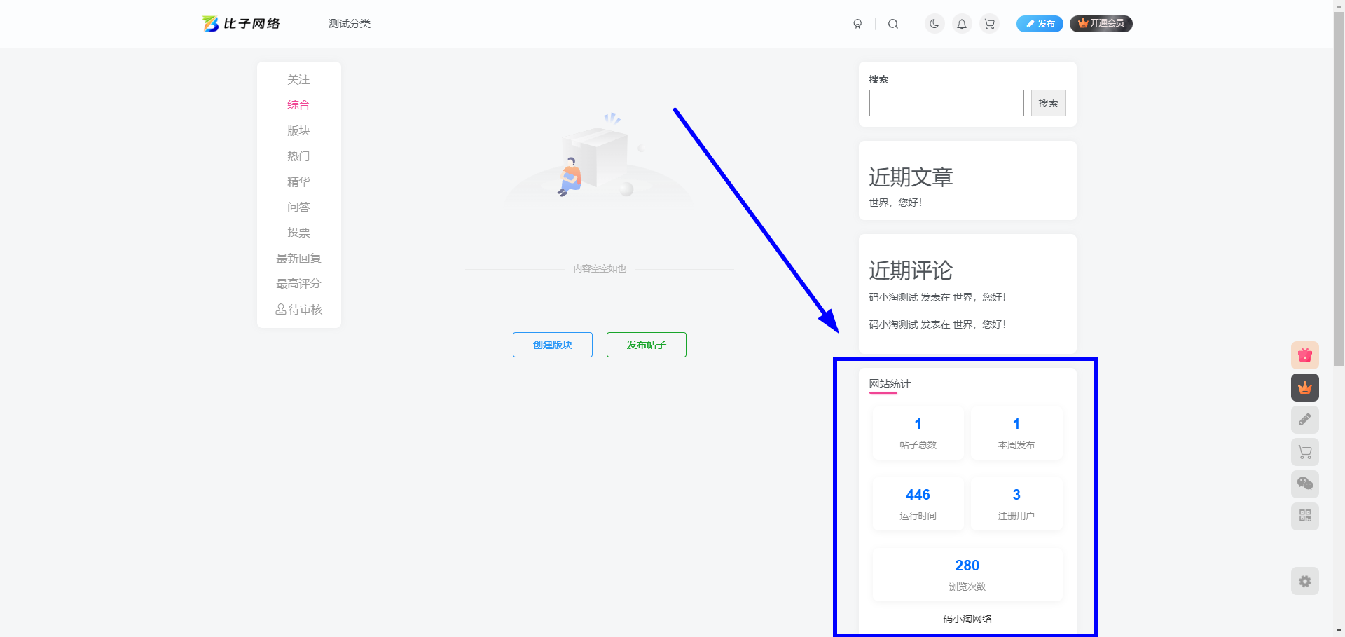
Task: Select the pencil edit icon in the floating sidebar
Action: coord(1304,419)
